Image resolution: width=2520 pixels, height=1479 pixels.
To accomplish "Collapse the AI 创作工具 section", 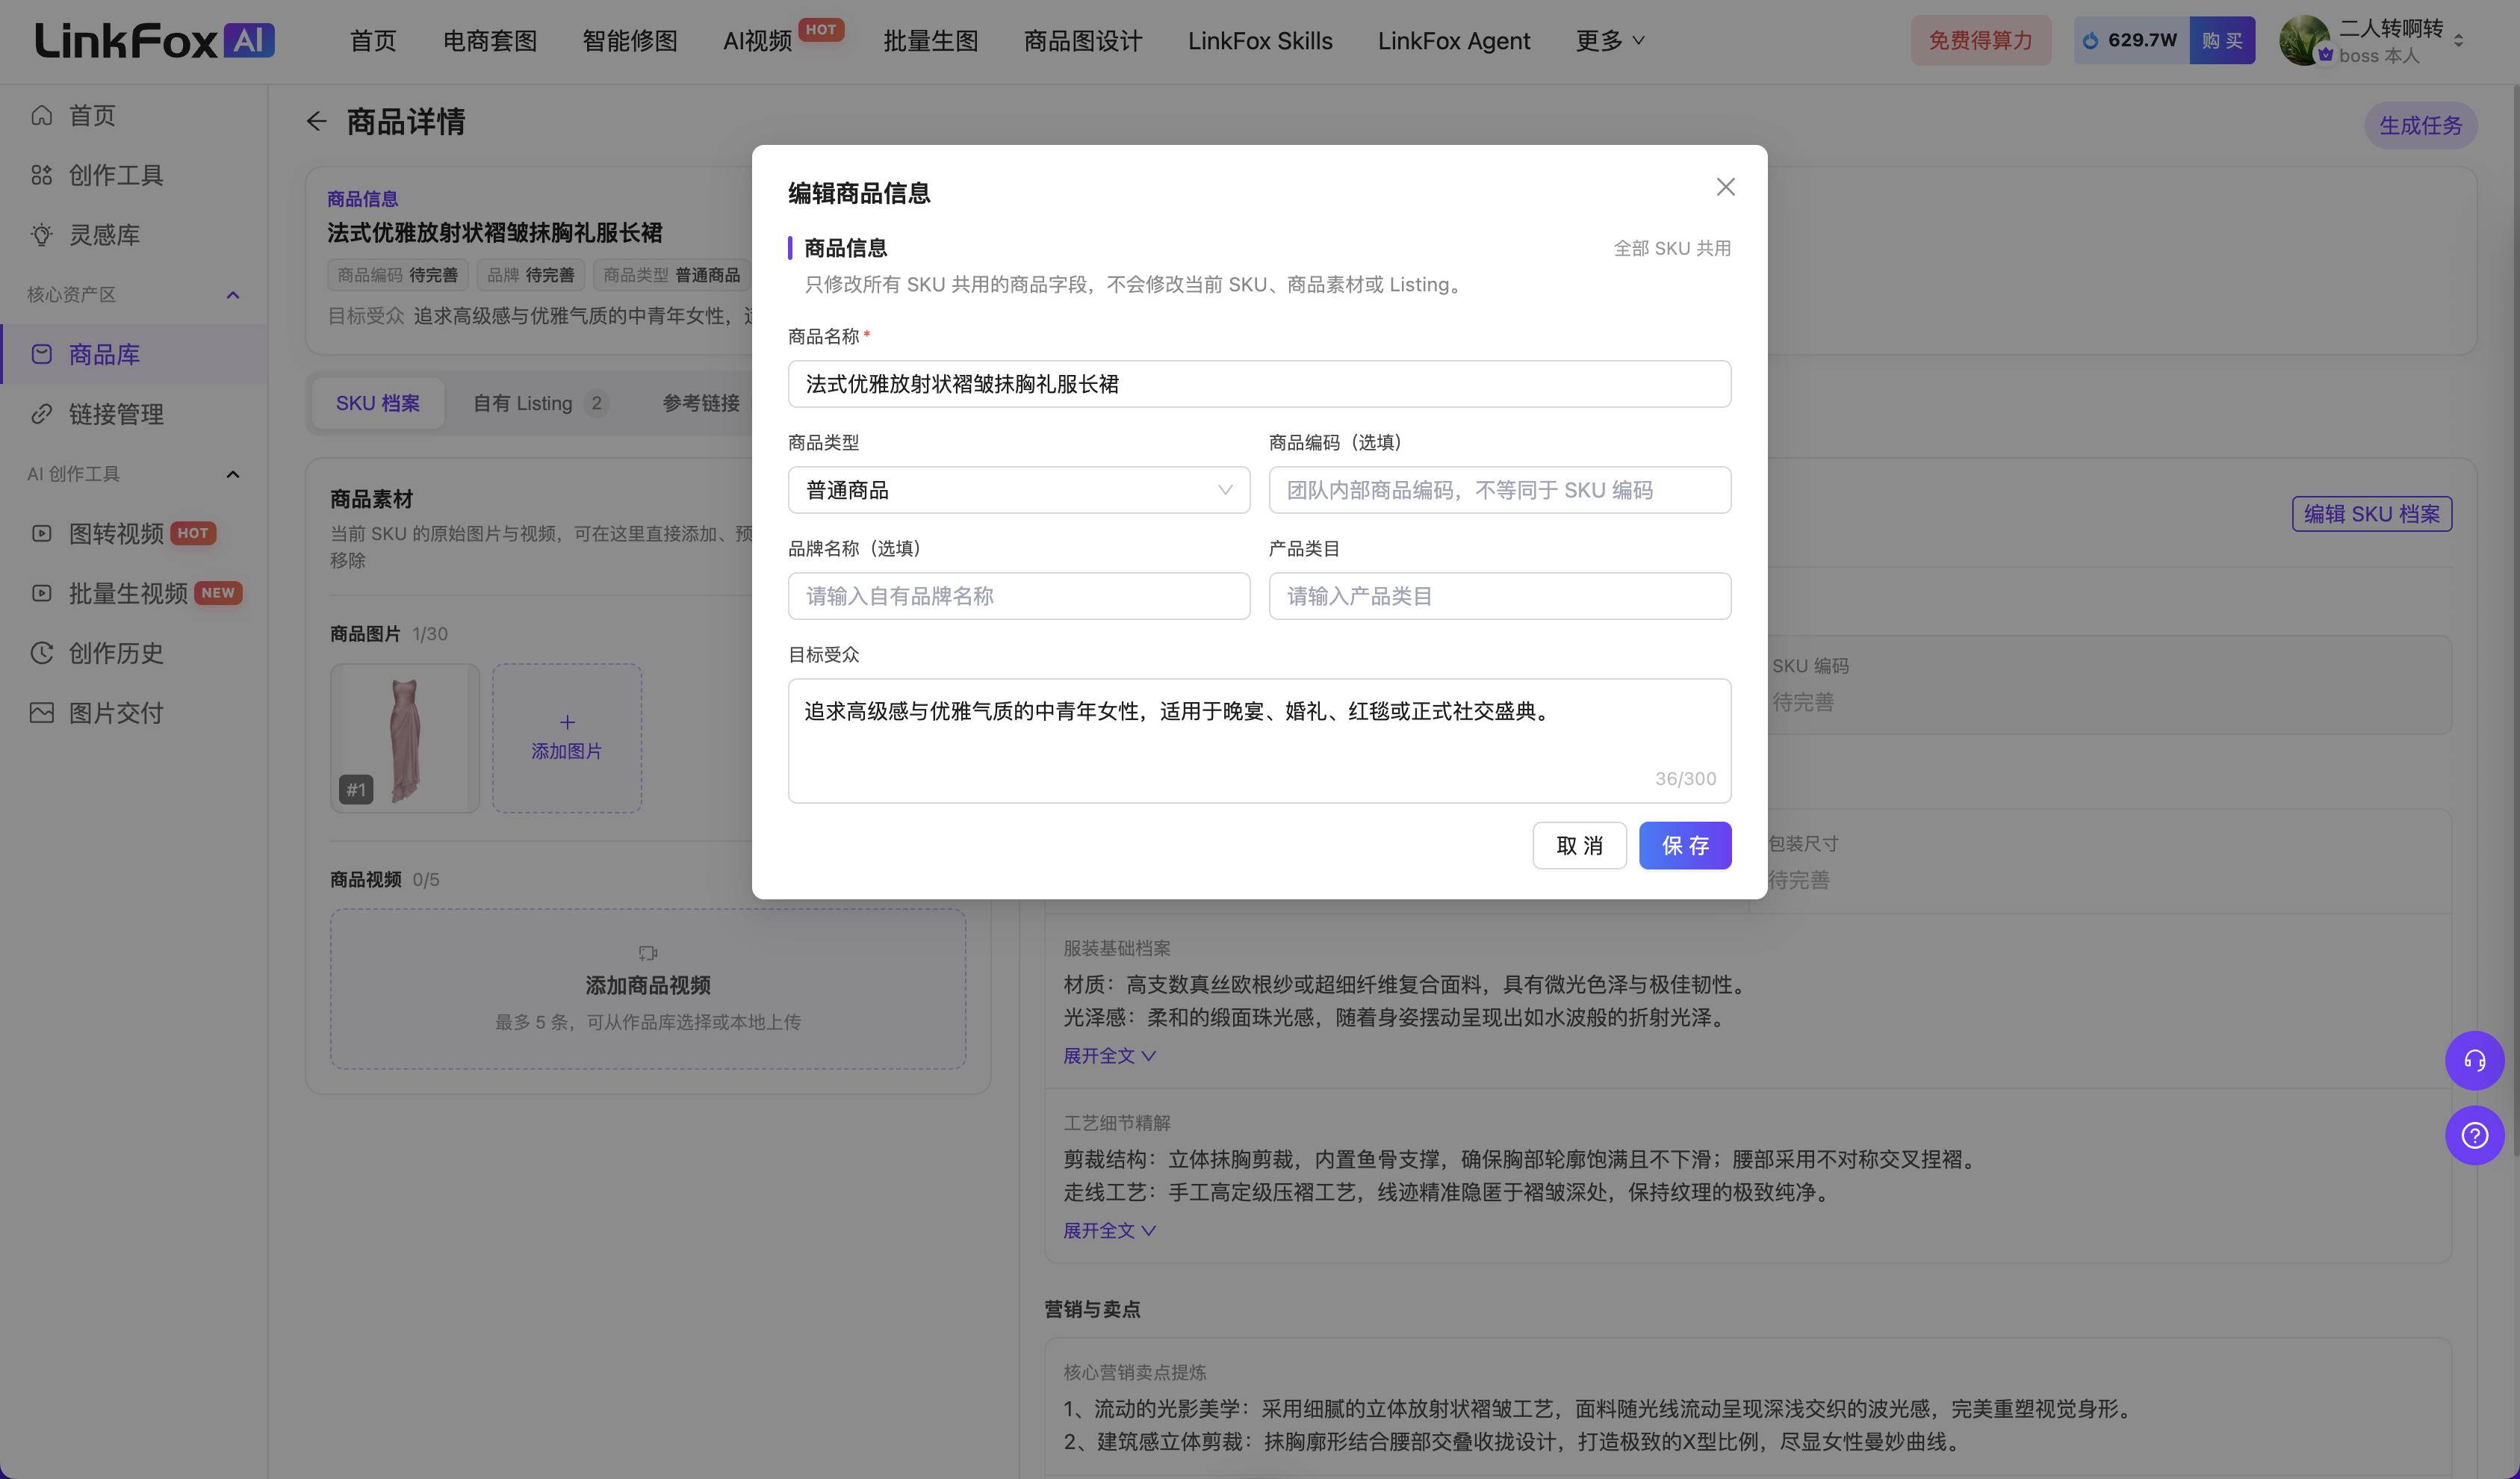I will point(232,474).
